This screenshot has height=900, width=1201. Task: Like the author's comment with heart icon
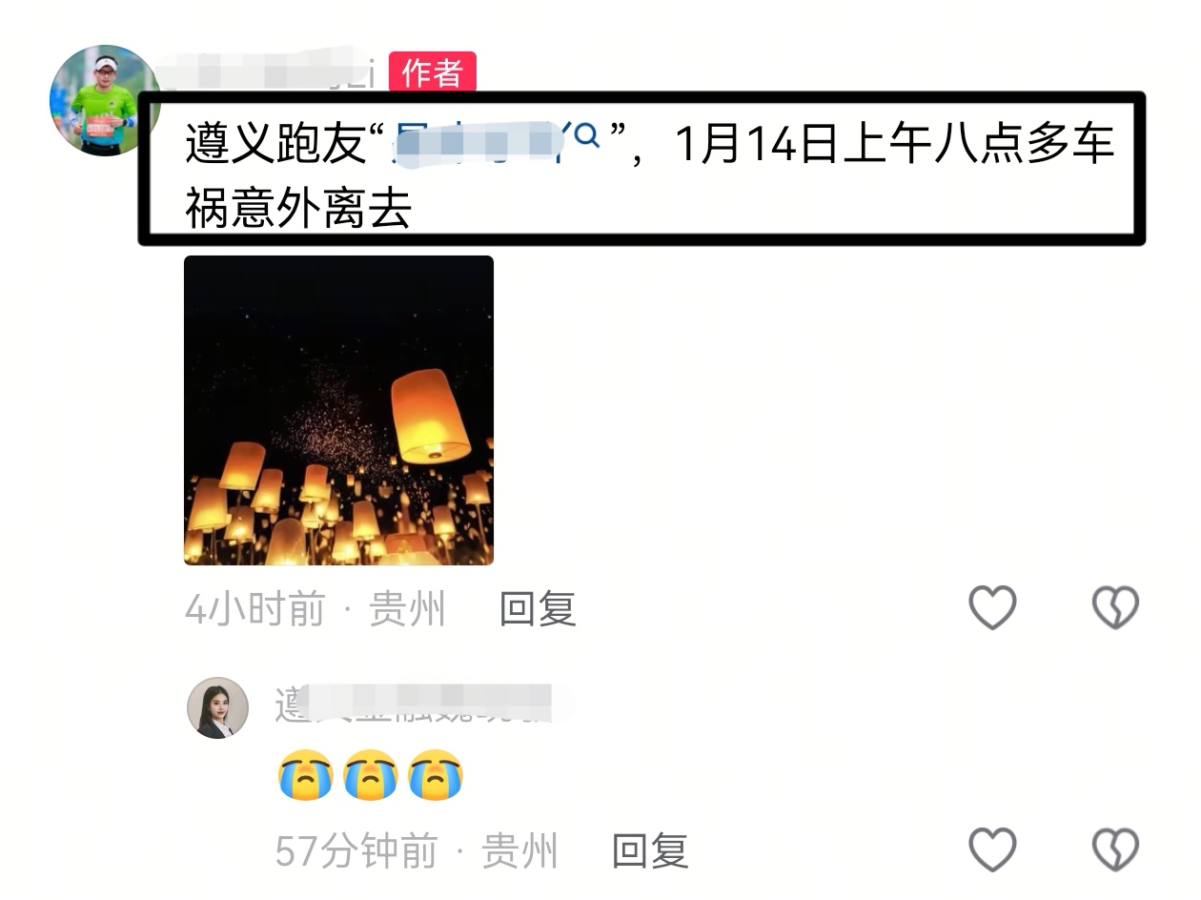point(992,607)
